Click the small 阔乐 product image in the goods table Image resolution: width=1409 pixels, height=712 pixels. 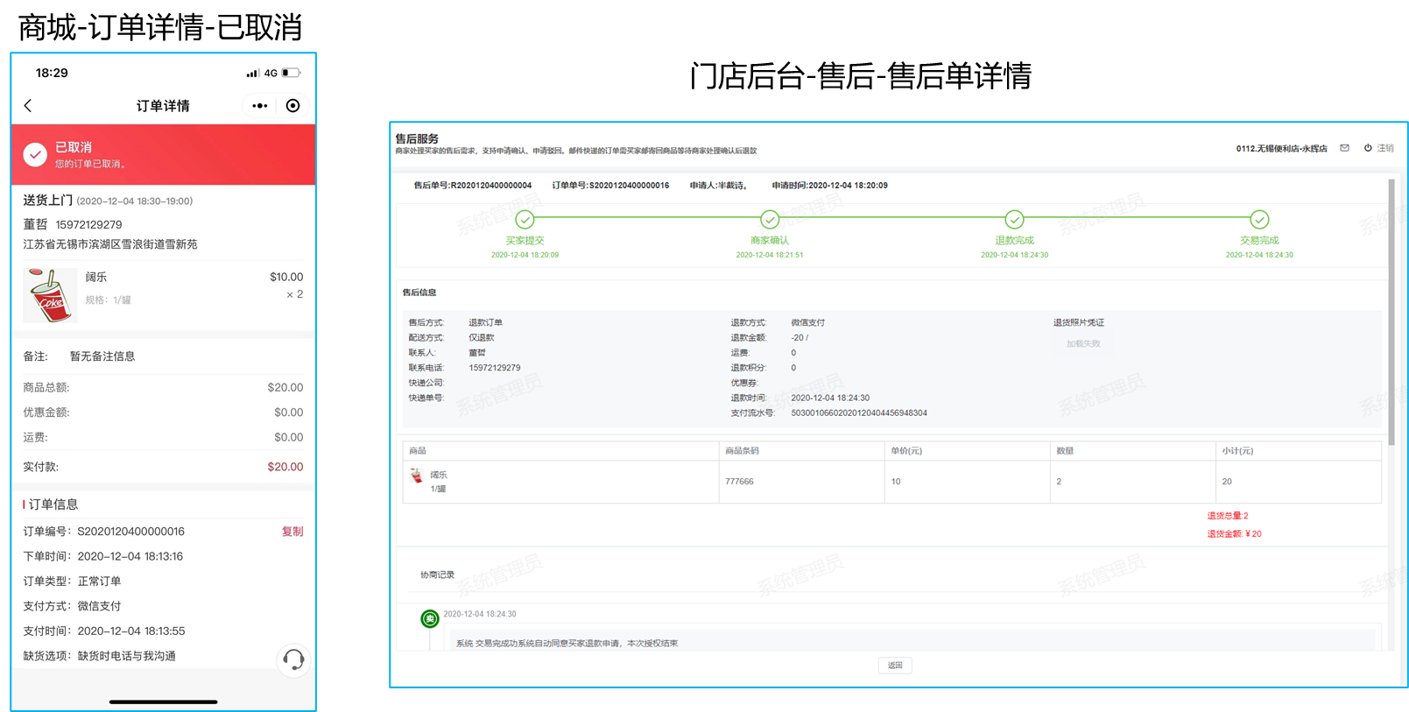tap(417, 476)
